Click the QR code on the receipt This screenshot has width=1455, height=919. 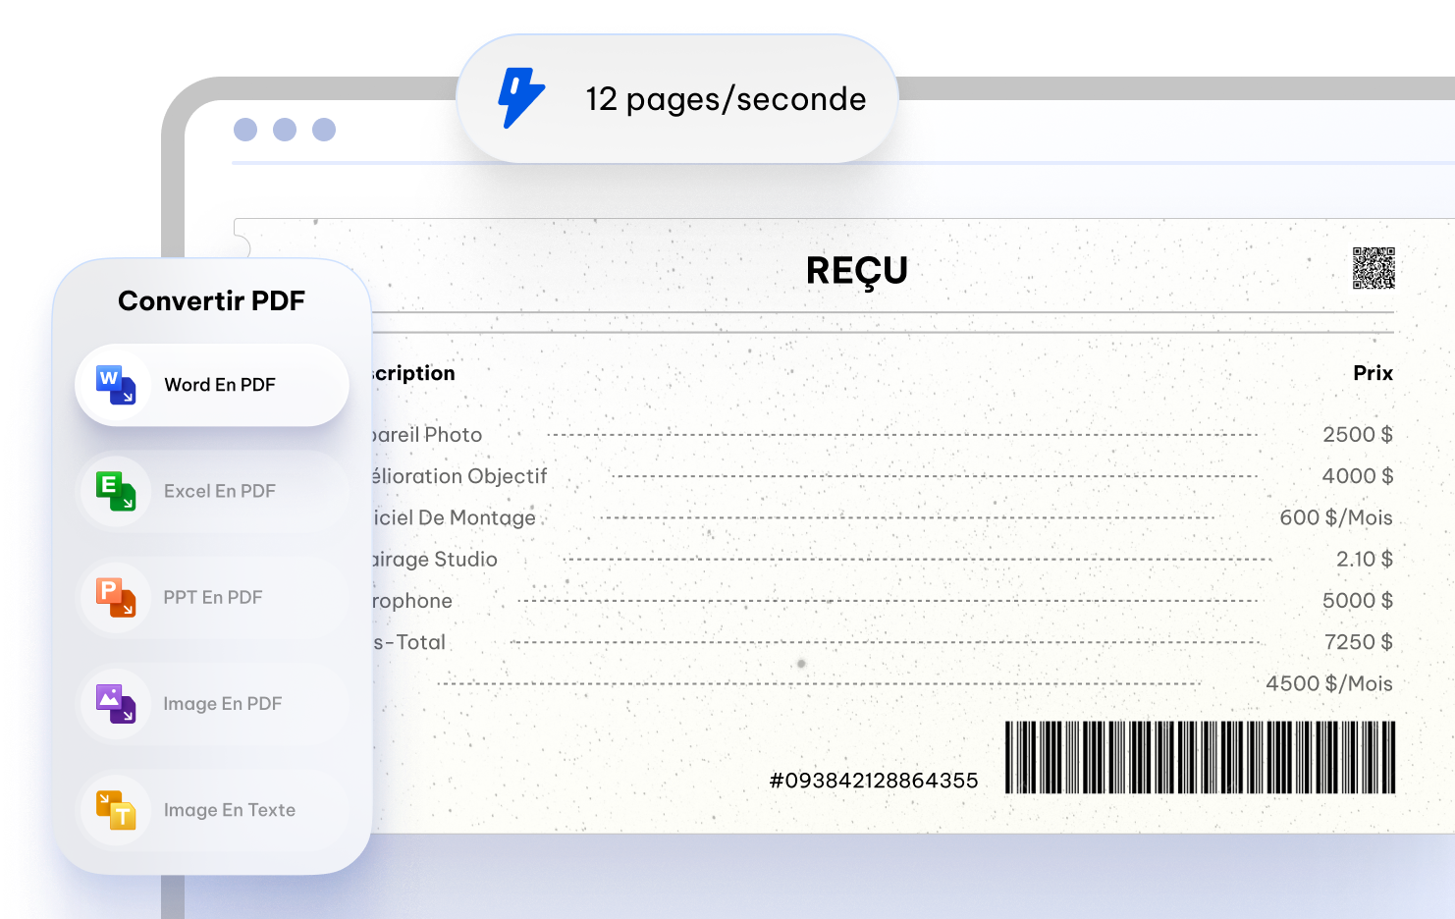point(1374,268)
